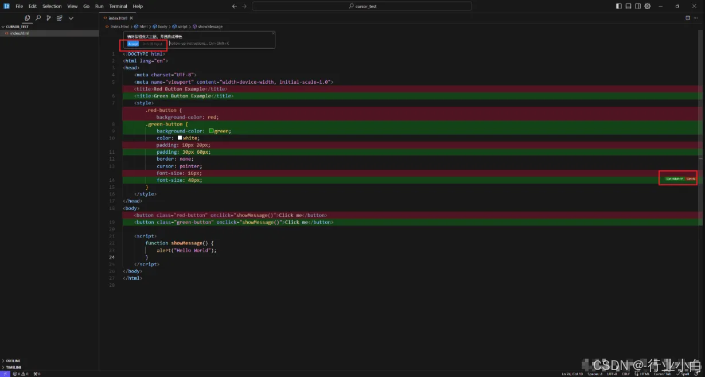Image resolution: width=705 pixels, height=377 pixels.
Task: Open the Run menu
Action: click(x=99, y=6)
